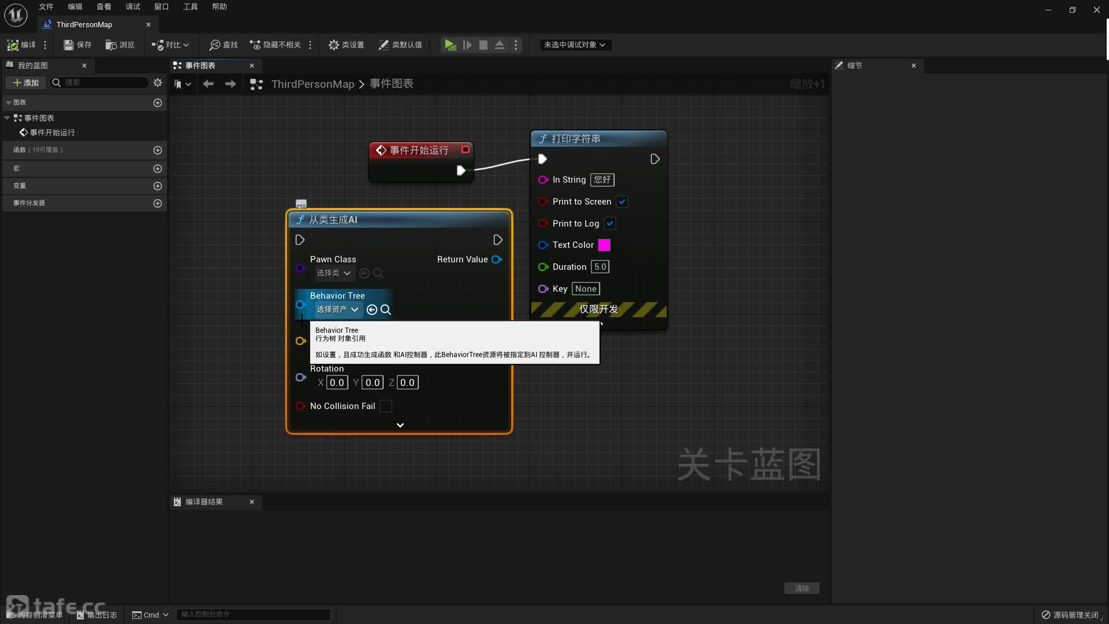1109x624 pixels.
Task: Click Rotation X value field
Action: [x=337, y=382]
